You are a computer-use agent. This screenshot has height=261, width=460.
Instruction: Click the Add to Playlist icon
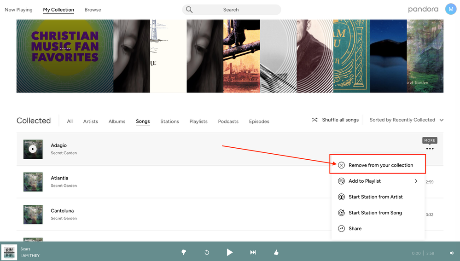click(341, 181)
